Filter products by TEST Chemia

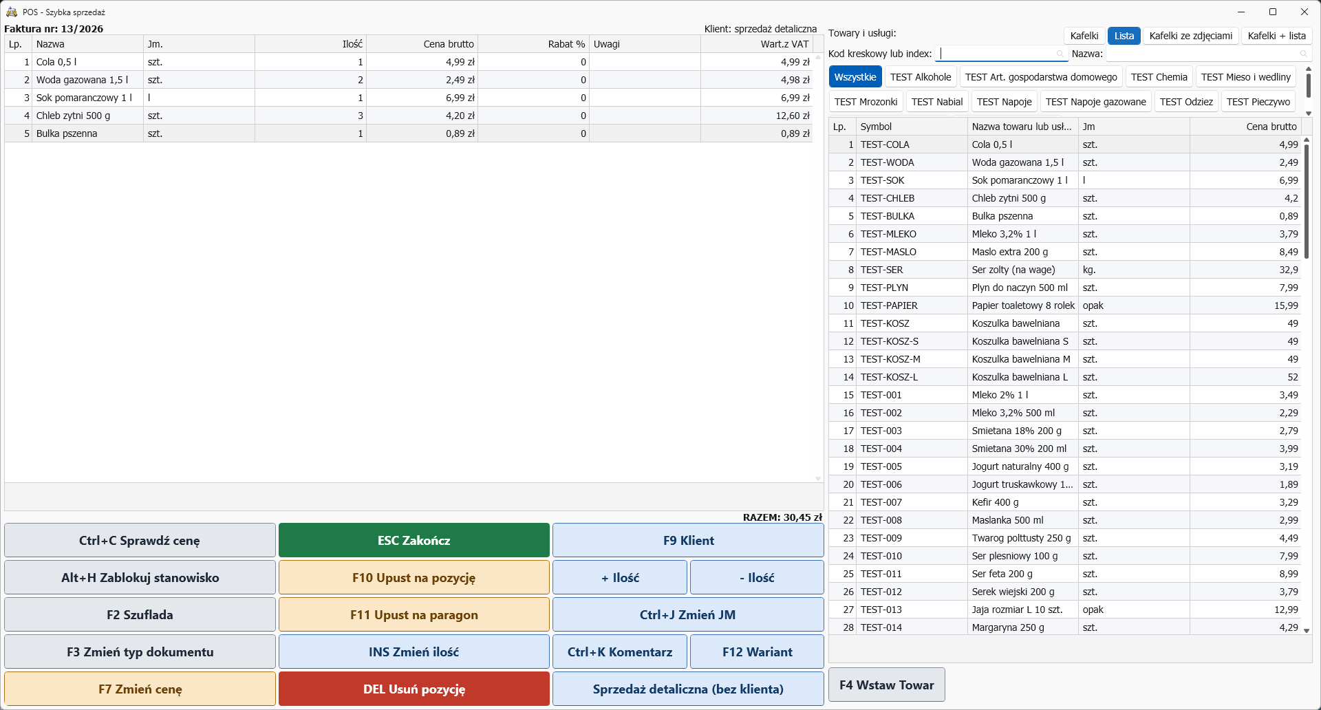(x=1159, y=77)
